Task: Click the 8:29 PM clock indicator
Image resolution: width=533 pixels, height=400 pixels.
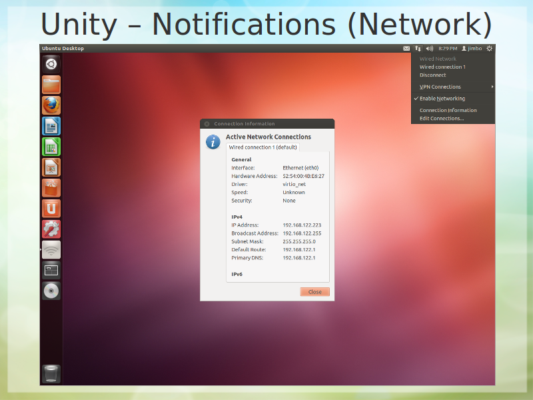Action: [448, 49]
